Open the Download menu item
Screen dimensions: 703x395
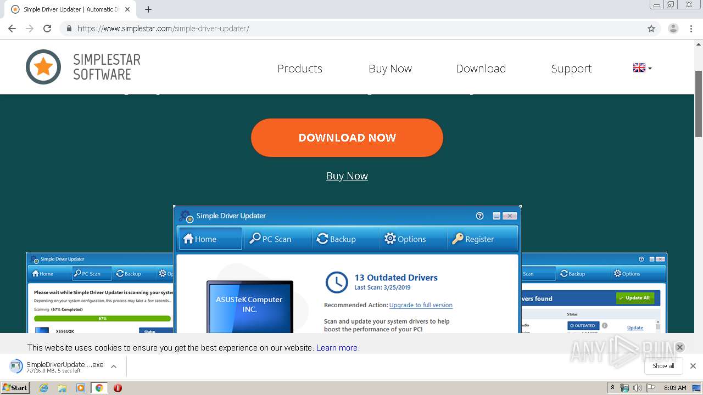pyautogui.click(x=481, y=69)
